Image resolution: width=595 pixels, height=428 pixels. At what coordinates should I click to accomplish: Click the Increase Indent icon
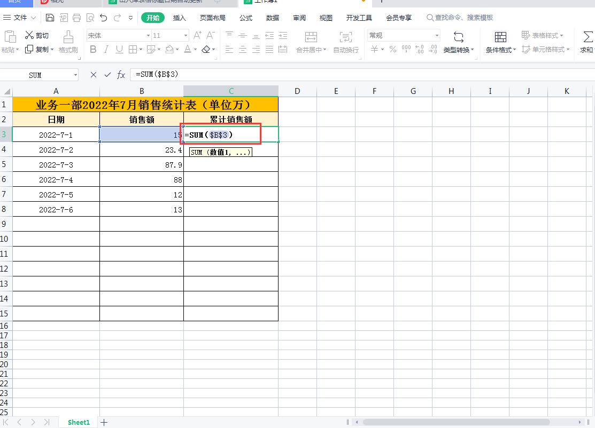(x=283, y=35)
